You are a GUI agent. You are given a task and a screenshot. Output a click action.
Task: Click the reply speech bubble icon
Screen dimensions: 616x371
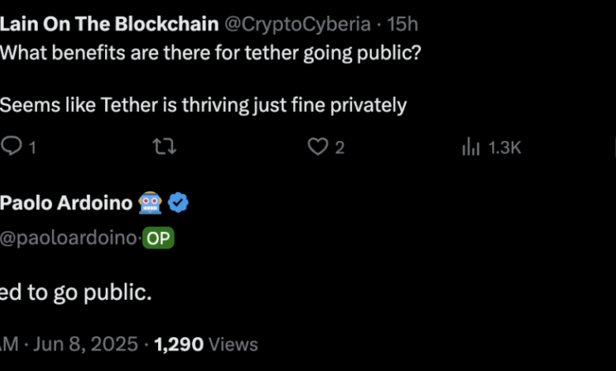[11, 147]
